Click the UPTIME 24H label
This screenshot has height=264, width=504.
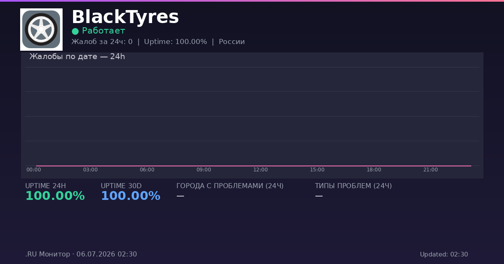point(45,186)
